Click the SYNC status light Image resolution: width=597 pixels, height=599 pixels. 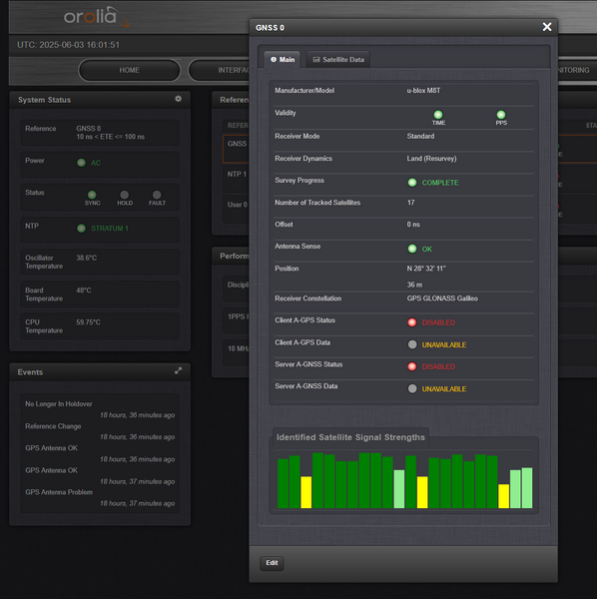click(92, 195)
